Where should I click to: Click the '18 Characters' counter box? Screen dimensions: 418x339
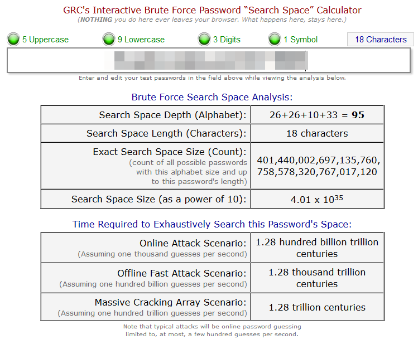point(381,40)
